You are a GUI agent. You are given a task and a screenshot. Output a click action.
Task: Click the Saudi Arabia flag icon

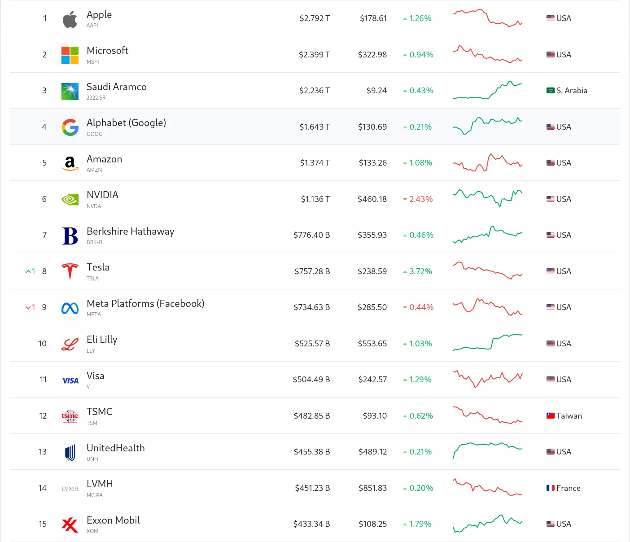pos(551,91)
